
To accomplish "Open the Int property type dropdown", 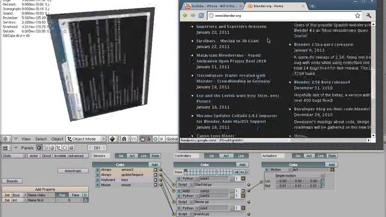I will point(19,200).
